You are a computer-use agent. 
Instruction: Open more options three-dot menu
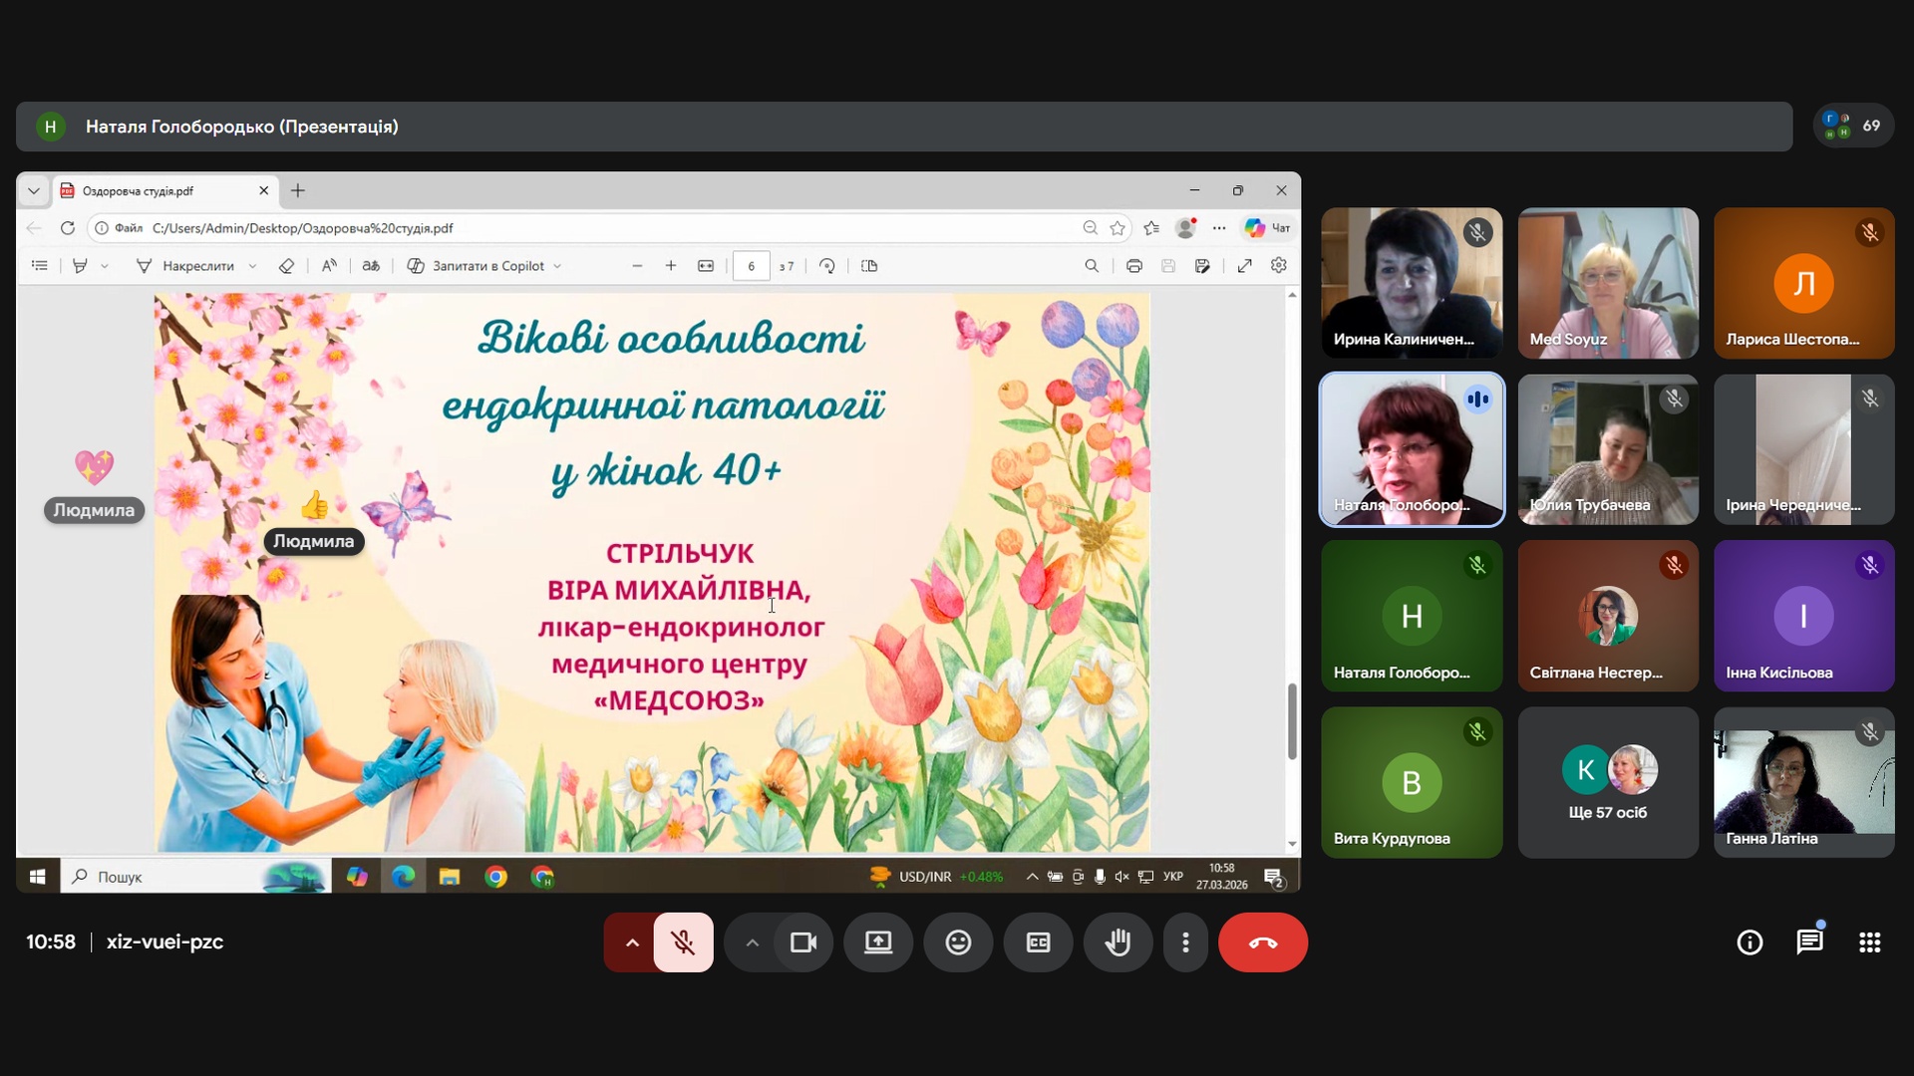pyautogui.click(x=1185, y=942)
